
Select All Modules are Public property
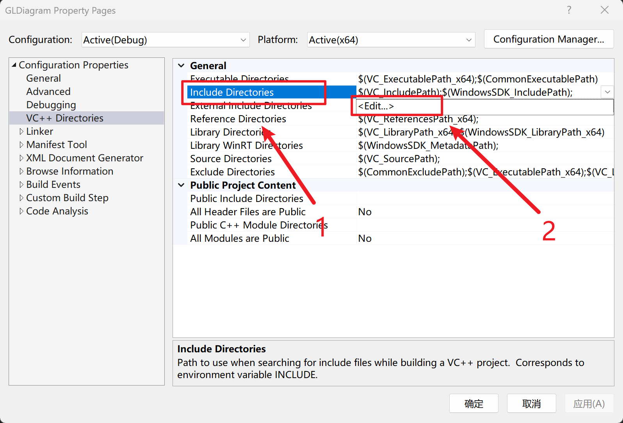(x=239, y=238)
